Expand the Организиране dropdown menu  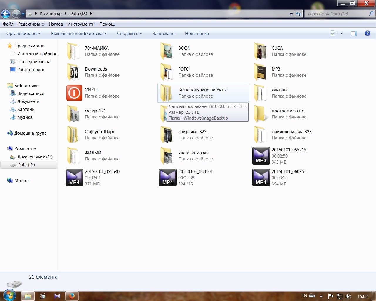pyautogui.click(x=23, y=34)
